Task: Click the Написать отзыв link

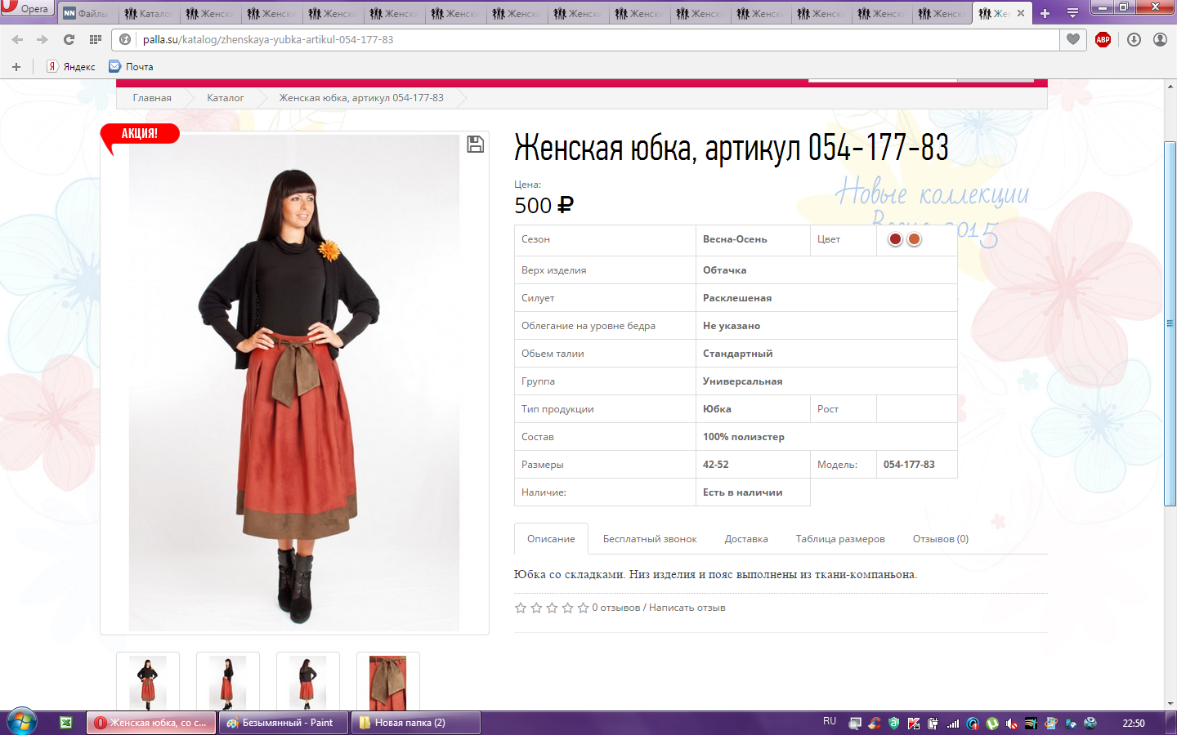Action: tap(687, 608)
